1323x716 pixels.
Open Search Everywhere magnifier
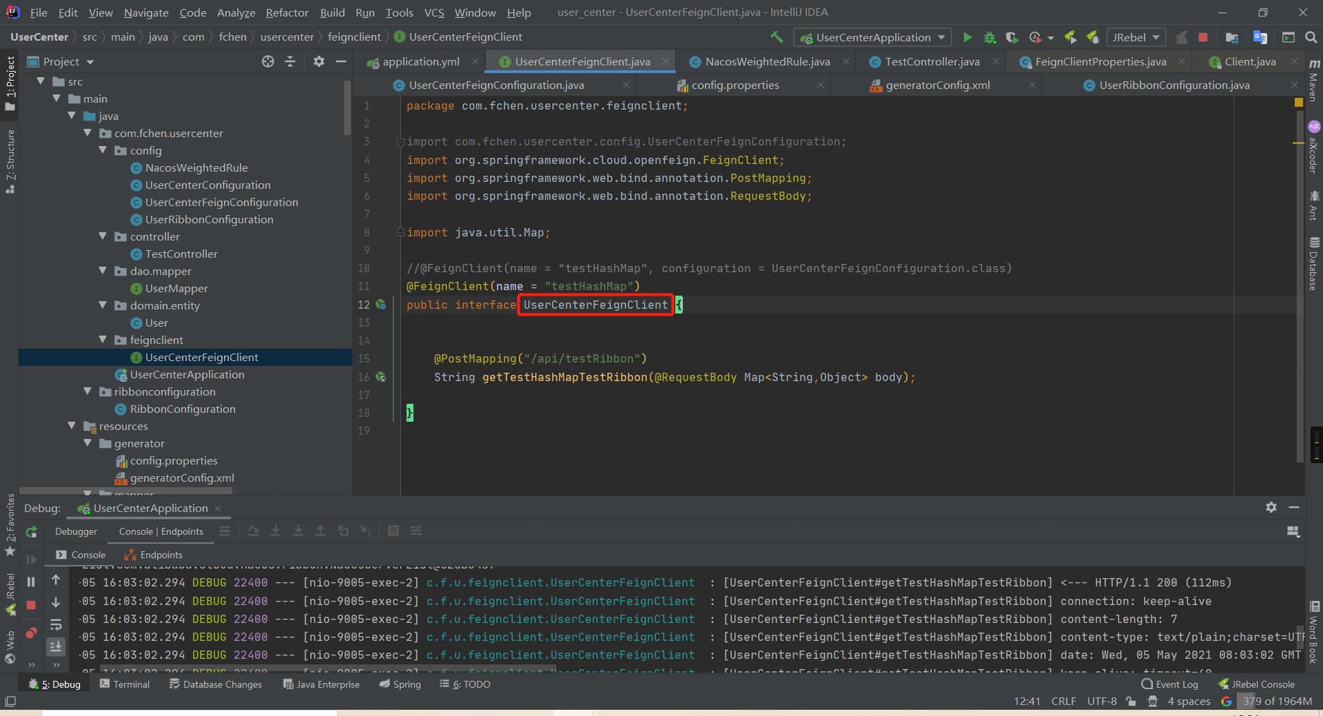click(x=1311, y=37)
